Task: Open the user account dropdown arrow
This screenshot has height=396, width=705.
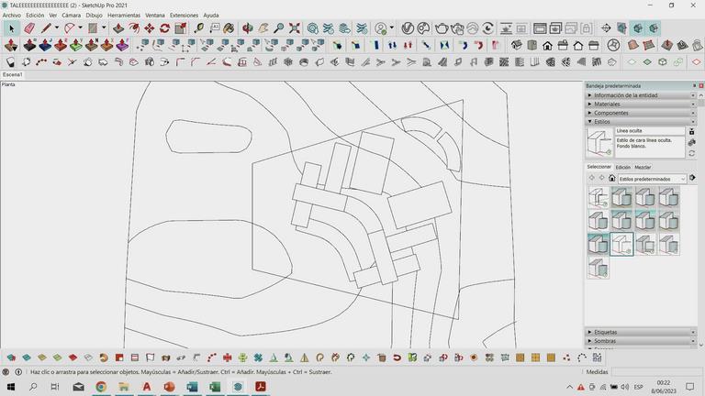Action: pyautogui.click(x=392, y=27)
